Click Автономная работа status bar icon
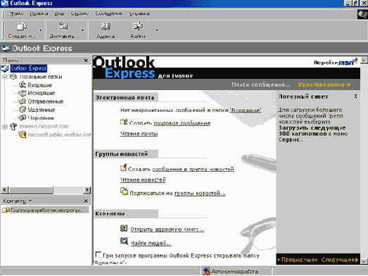This screenshot has height=276, width=368. tap(207, 271)
